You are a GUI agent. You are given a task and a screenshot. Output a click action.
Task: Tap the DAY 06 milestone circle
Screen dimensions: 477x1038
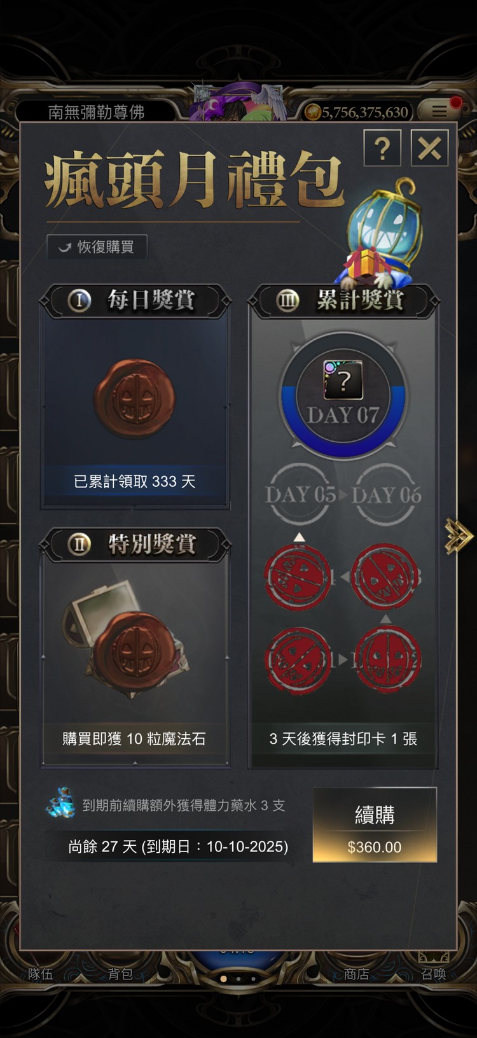point(386,494)
